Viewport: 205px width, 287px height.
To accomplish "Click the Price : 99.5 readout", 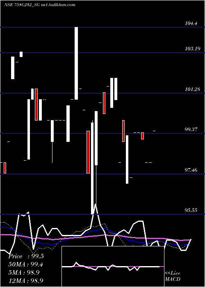I will tap(26, 256).
